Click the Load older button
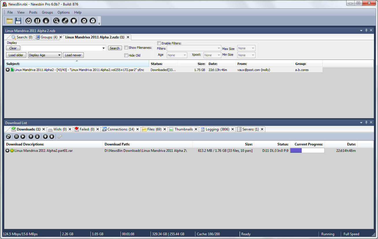 point(16,55)
